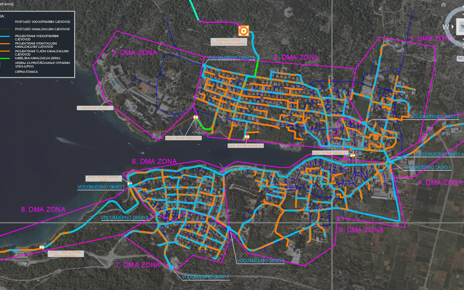Select the "VODOMJERNO OKNO 3" label

click(x=231, y=58)
